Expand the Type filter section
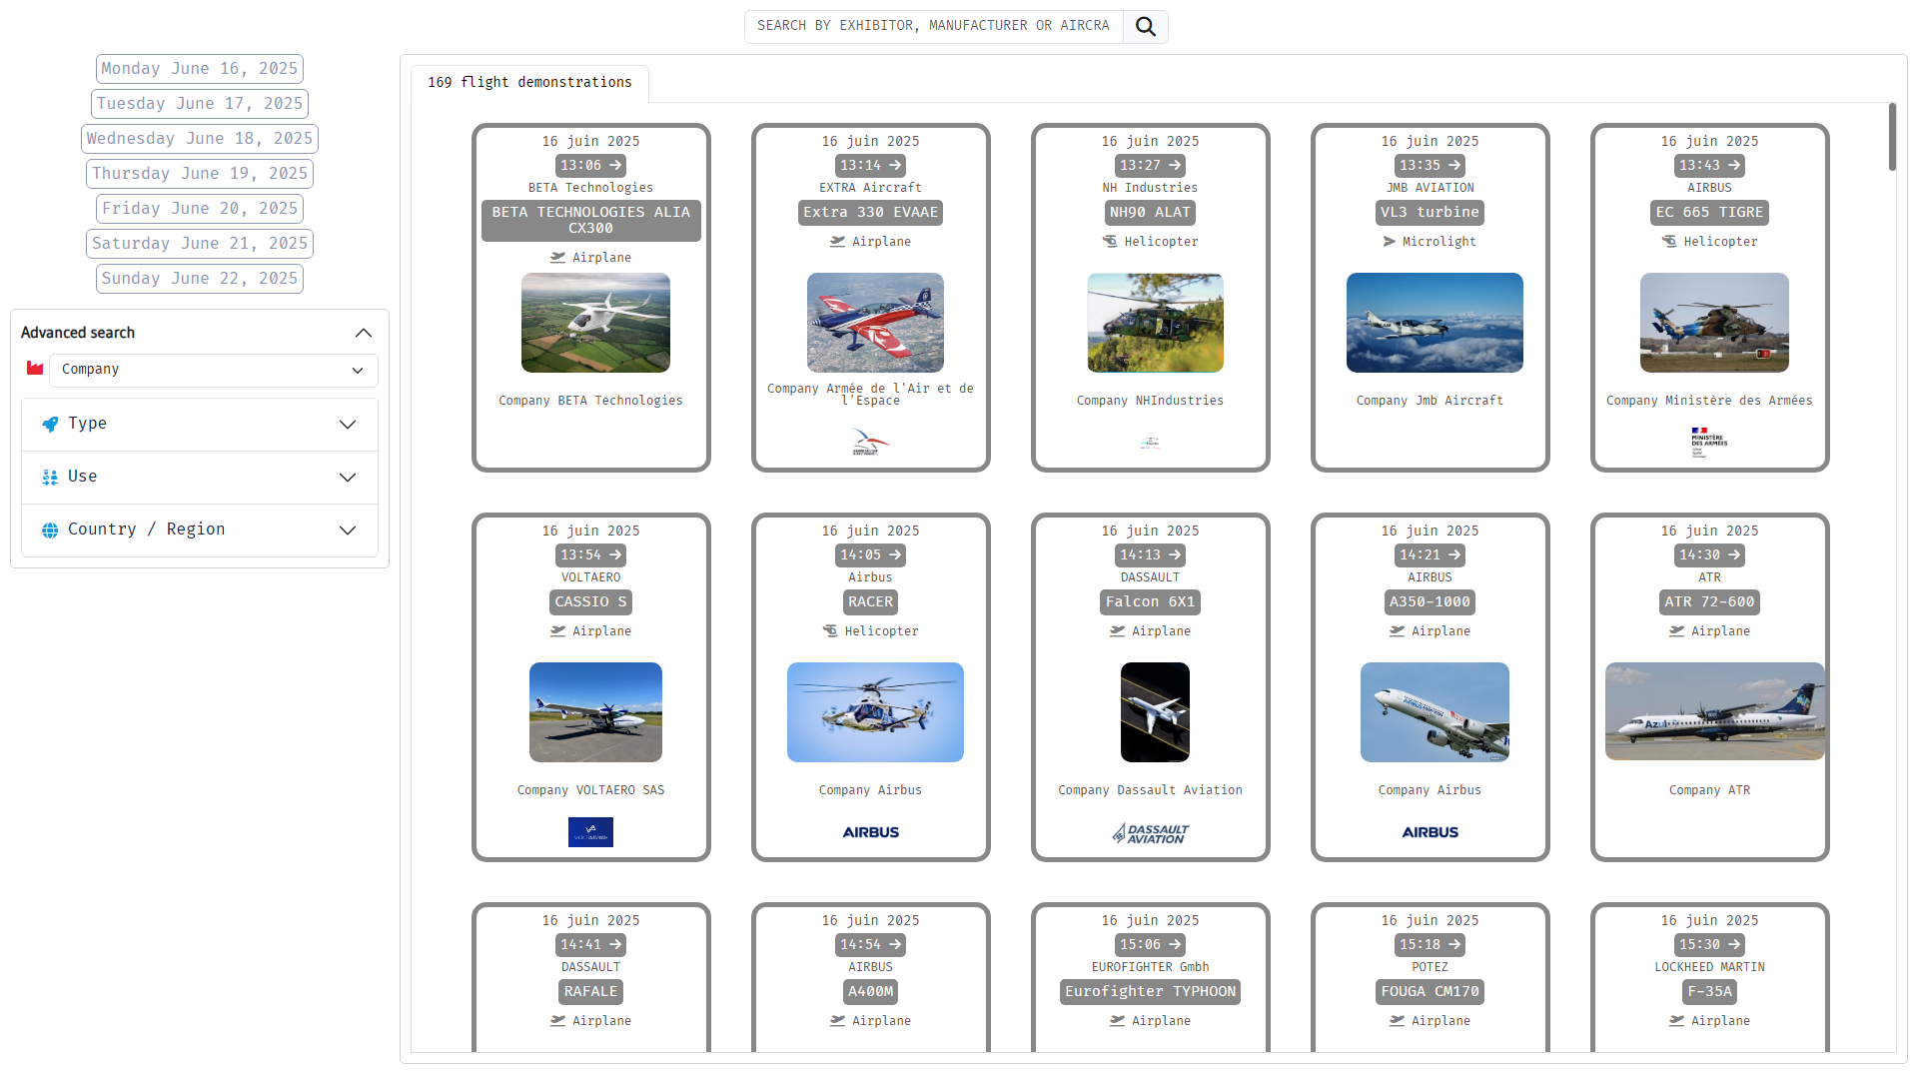This screenshot has width=1918, height=1079. [200, 425]
